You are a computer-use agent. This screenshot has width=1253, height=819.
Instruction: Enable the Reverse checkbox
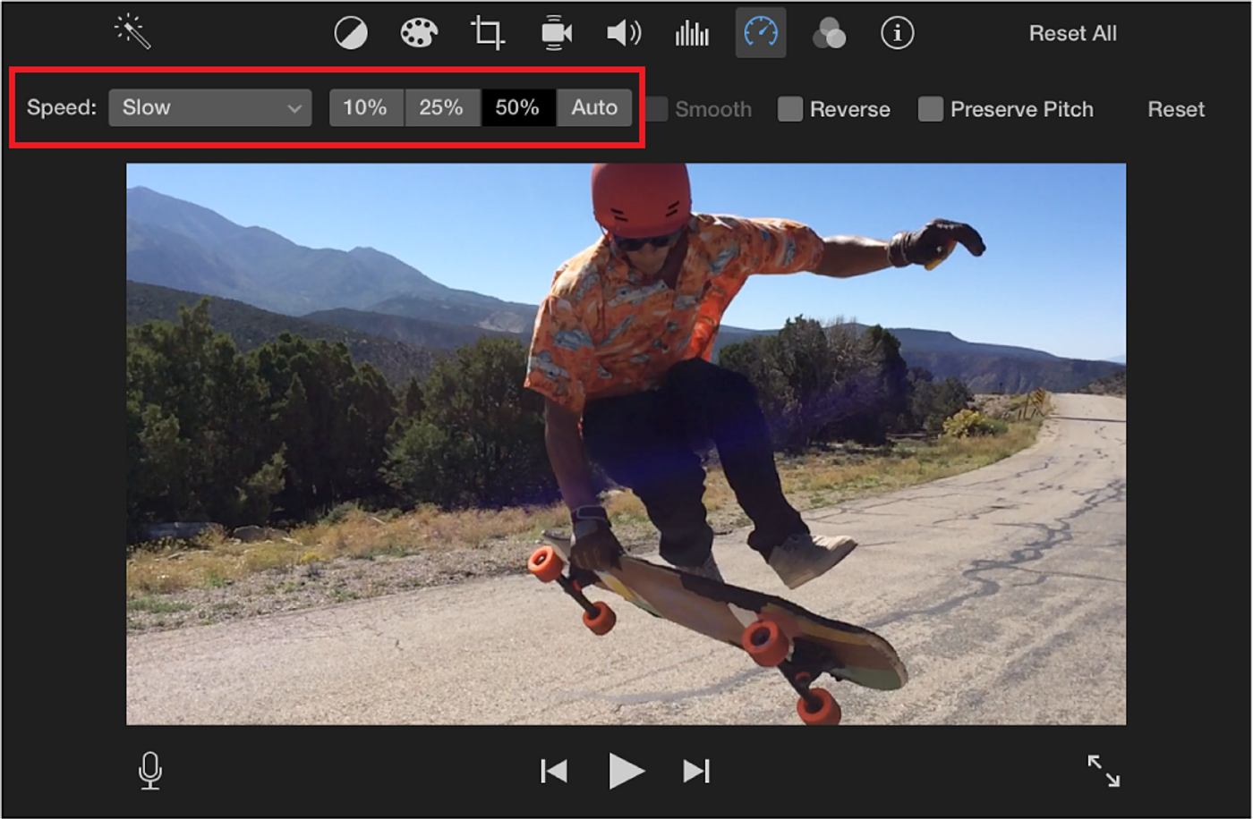[788, 109]
